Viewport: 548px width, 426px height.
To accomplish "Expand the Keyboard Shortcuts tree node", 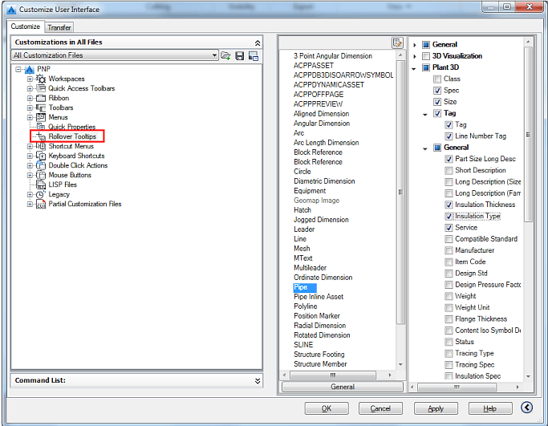I will (x=30, y=156).
